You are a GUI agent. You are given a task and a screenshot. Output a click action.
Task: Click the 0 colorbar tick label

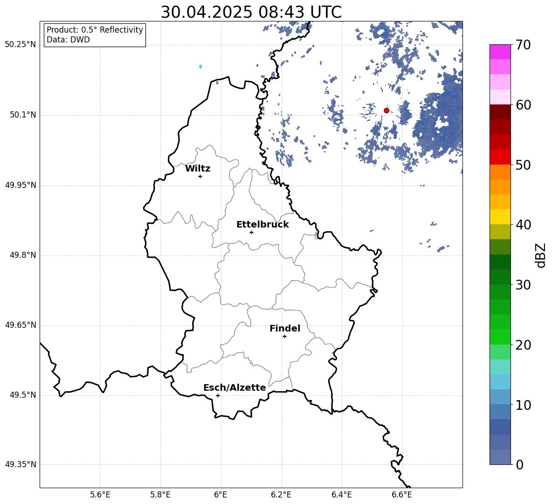pos(520,465)
